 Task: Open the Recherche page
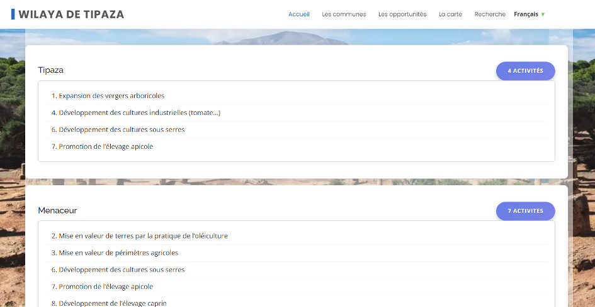click(490, 14)
